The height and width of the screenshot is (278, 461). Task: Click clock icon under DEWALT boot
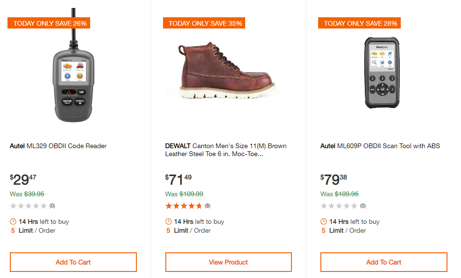[169, 221]
